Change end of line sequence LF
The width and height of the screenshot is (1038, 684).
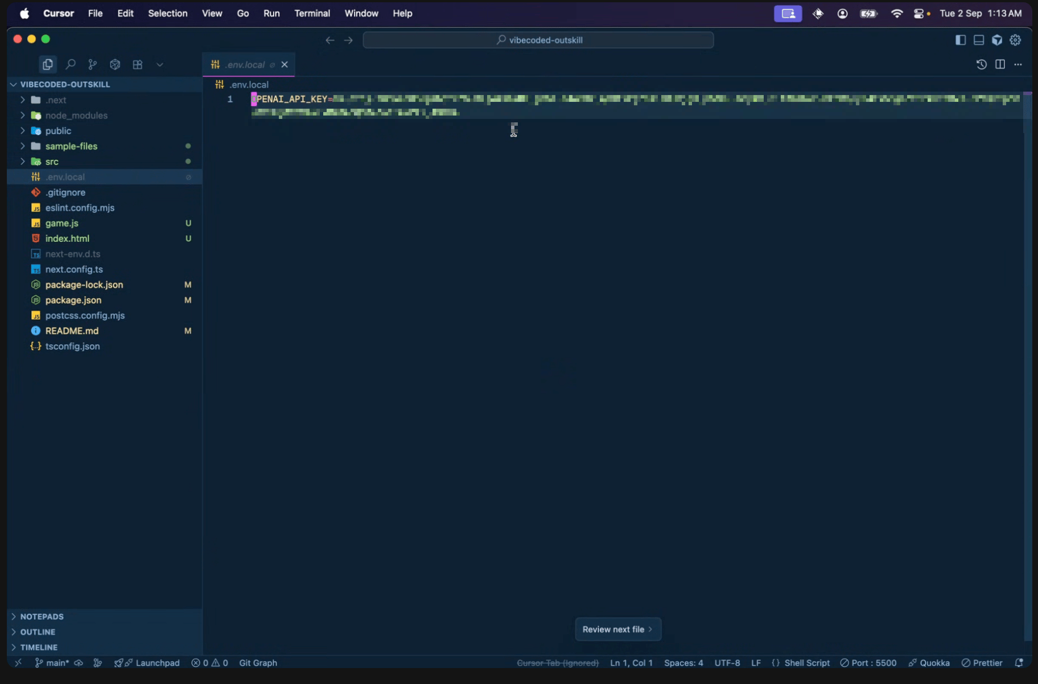click(756, 662)
